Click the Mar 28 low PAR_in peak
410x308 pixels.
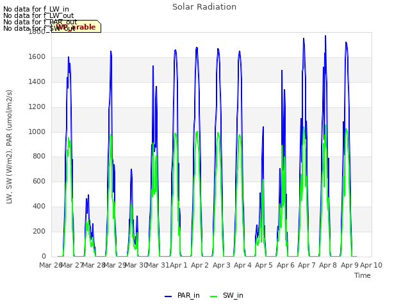(88, 195)
